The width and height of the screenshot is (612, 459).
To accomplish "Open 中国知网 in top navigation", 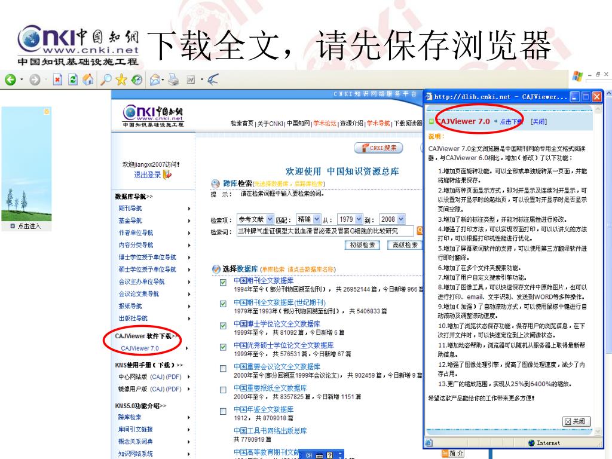I will pos(298,123).
